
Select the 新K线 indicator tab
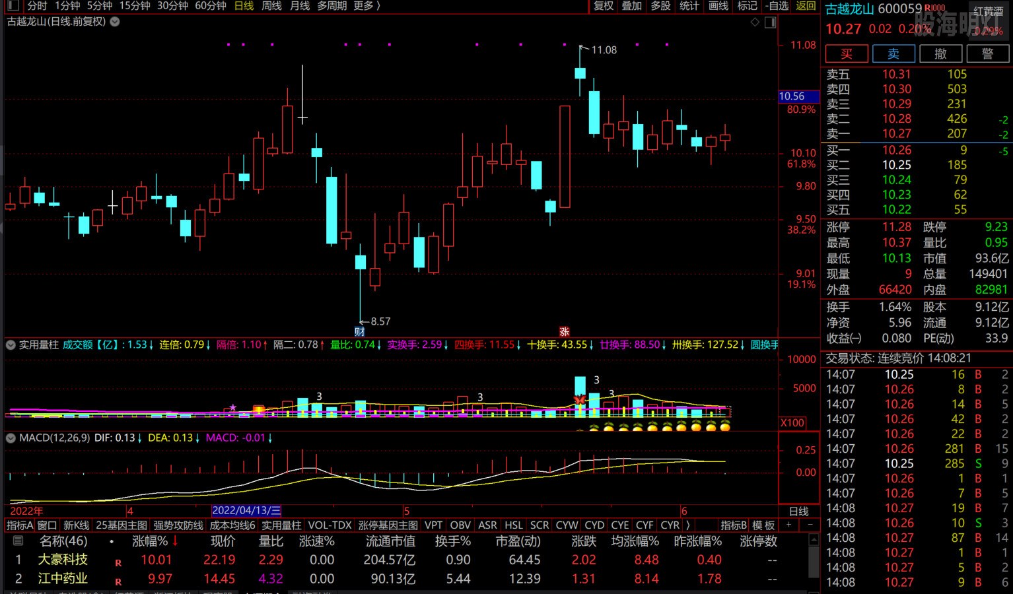pos(77,525)
